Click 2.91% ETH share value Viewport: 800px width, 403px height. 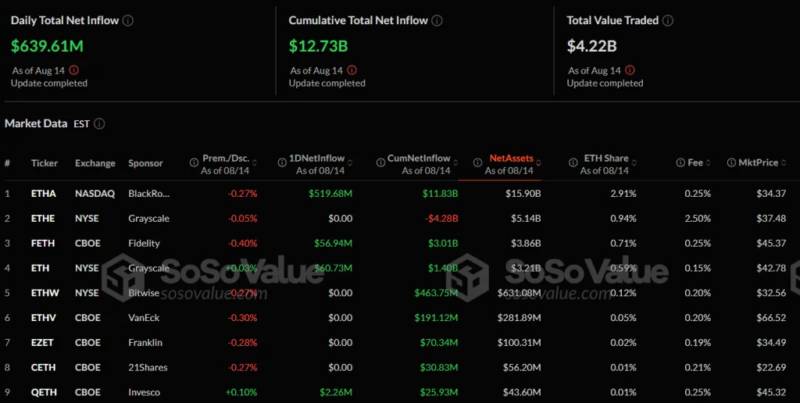623,194
